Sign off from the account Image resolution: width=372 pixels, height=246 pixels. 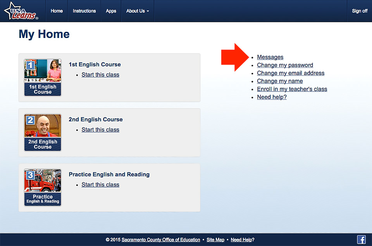(x=359, y=11)
